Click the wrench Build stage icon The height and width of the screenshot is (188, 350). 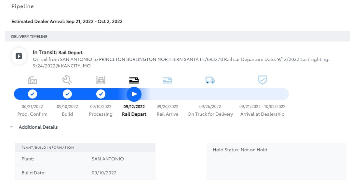[x=67, y=80]
